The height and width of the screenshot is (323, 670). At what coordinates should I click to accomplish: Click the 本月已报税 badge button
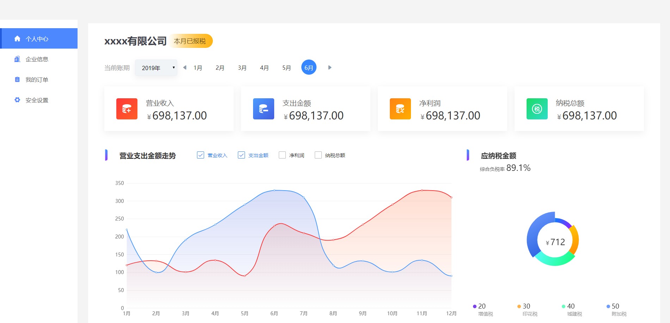point(190,41)
